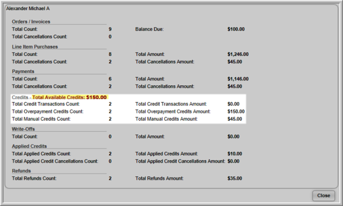Click the Write-Offs section heading
The height and width of the screenshot is (206, 343).
pyautogui.click(x=23, y=129)
